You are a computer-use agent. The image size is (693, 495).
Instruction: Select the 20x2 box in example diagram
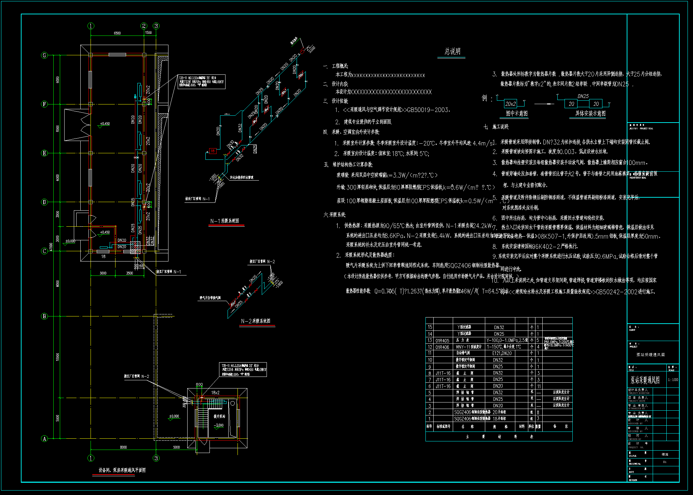coord(511,104)
